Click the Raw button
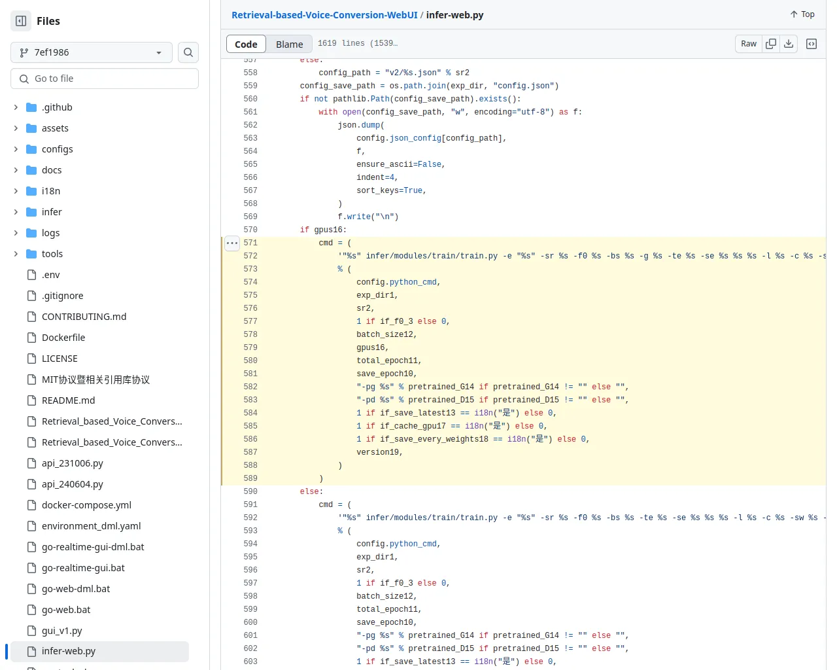The image size is (837, 670). tap(749, 44)
